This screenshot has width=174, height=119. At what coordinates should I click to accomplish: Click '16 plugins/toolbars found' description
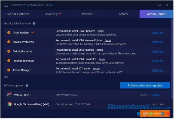click(90, 63)
